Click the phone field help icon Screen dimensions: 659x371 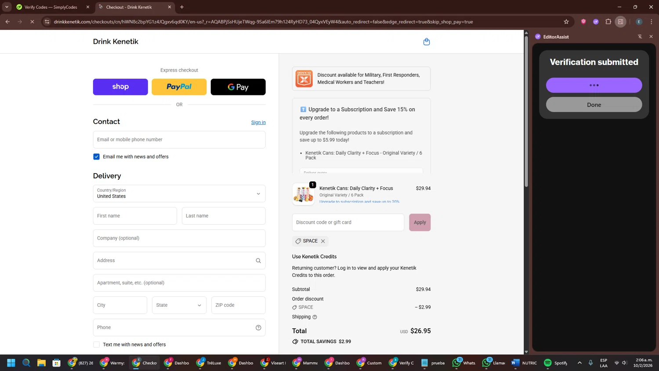258,327
